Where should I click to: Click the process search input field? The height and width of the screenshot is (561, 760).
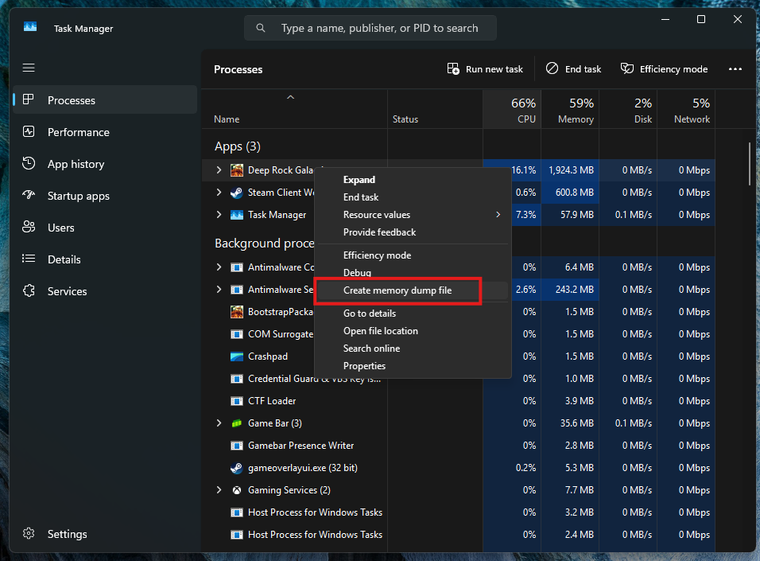pyautogui.click(x=370, y=28)
